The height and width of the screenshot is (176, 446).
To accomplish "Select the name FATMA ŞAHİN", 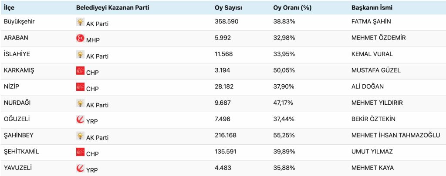I will [x=371, y=21].
